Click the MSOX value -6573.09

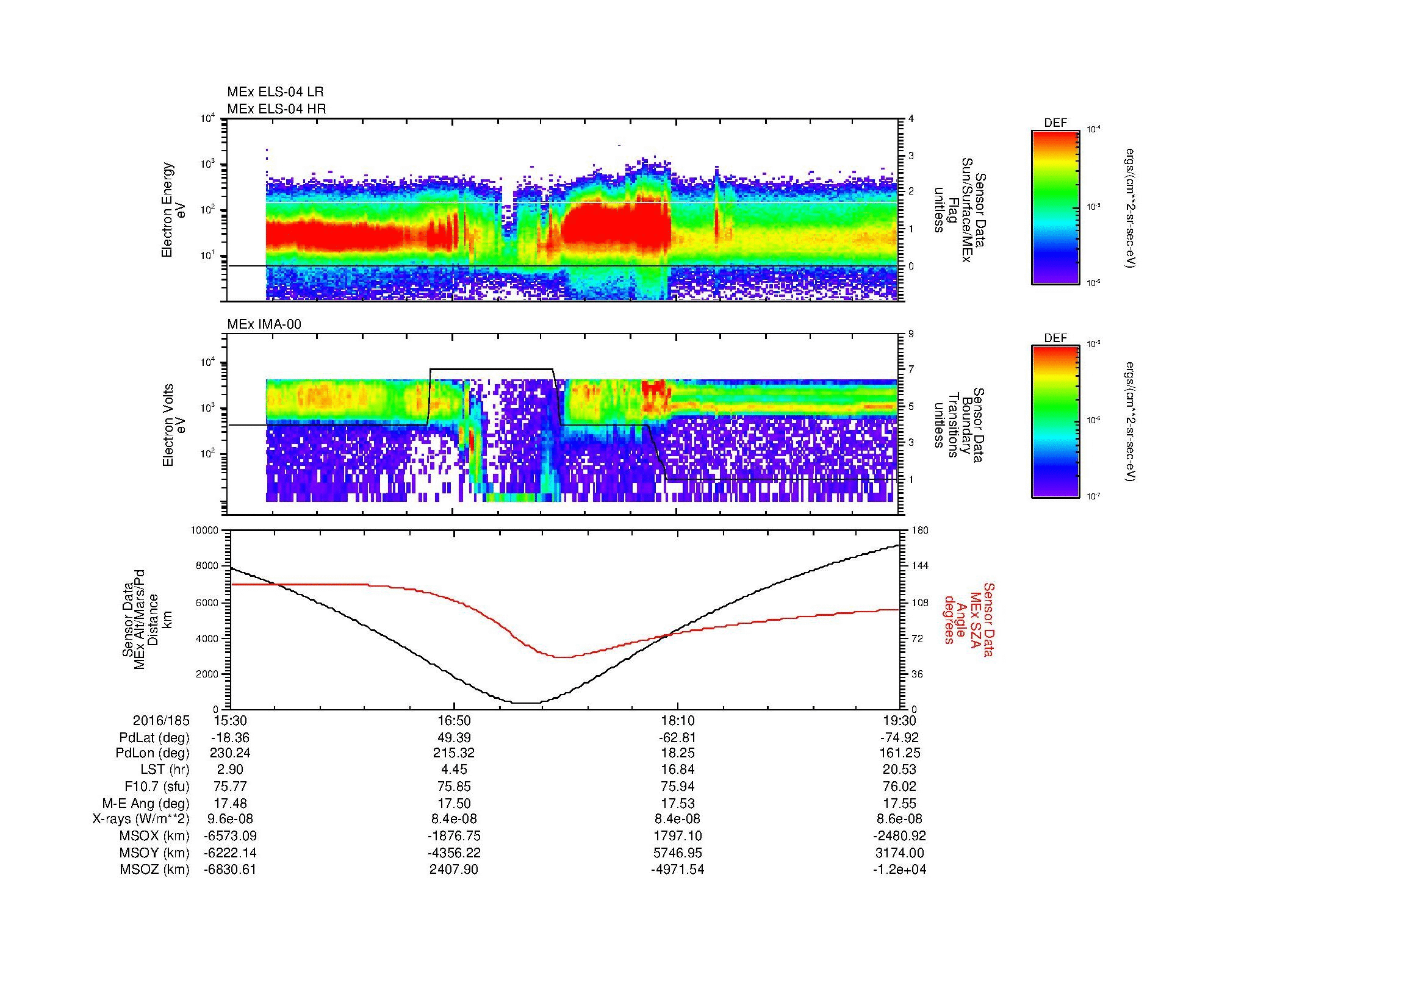tap(230, 836)
